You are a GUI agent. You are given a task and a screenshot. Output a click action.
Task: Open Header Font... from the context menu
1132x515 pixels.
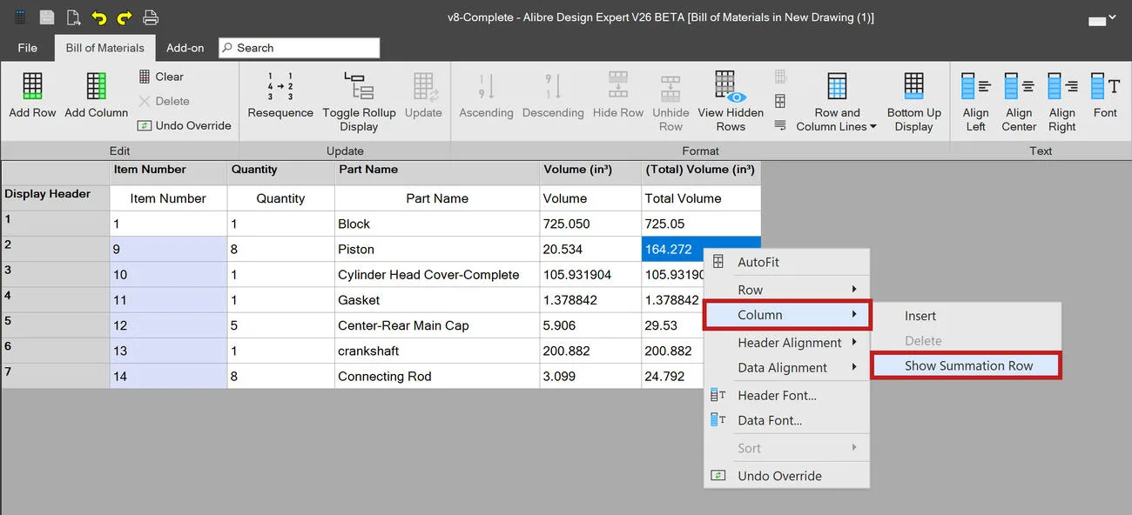coord(787,395)
